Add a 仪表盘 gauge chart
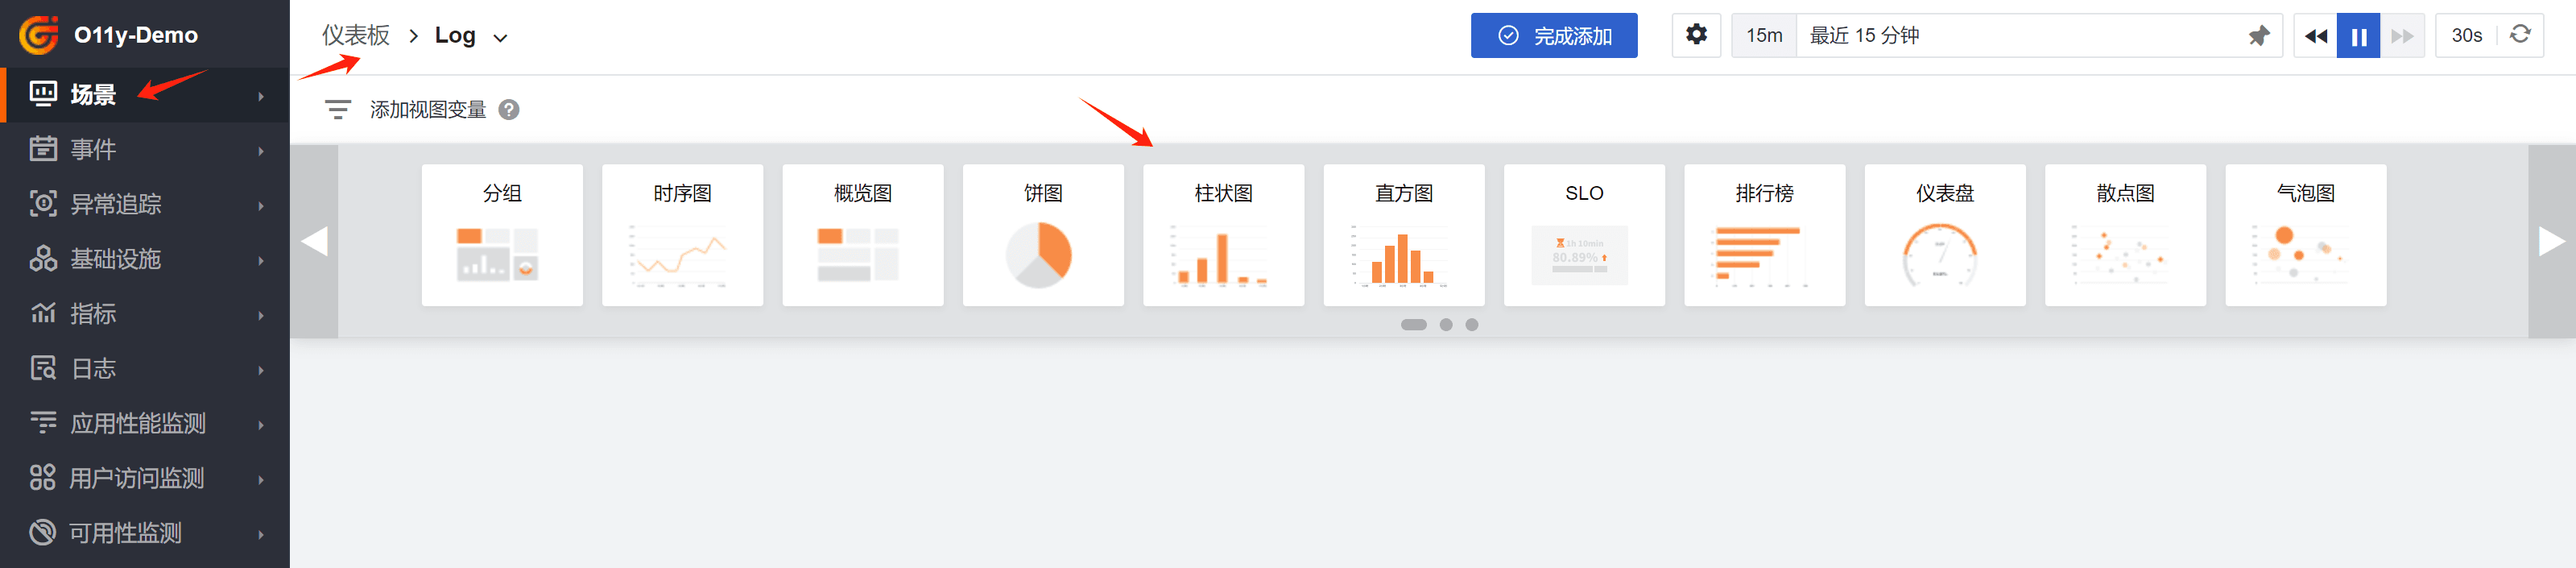This screenshot has height=568, width=2576. [1945, 235]
